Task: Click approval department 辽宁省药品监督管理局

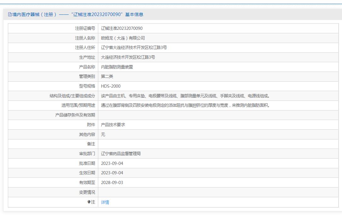Action: [121, 154]
